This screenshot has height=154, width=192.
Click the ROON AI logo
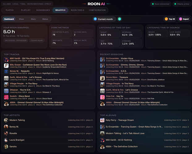pyautogui.click(x=96, y=4)
